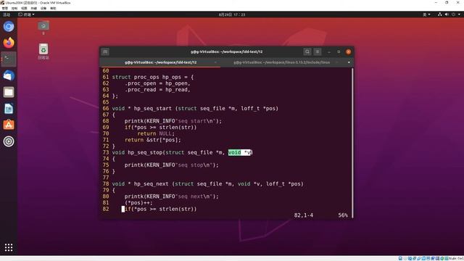Click the highlighted 'void *v' text on line 73
This screenshot has height=261, width=464.
coord(240,152)
